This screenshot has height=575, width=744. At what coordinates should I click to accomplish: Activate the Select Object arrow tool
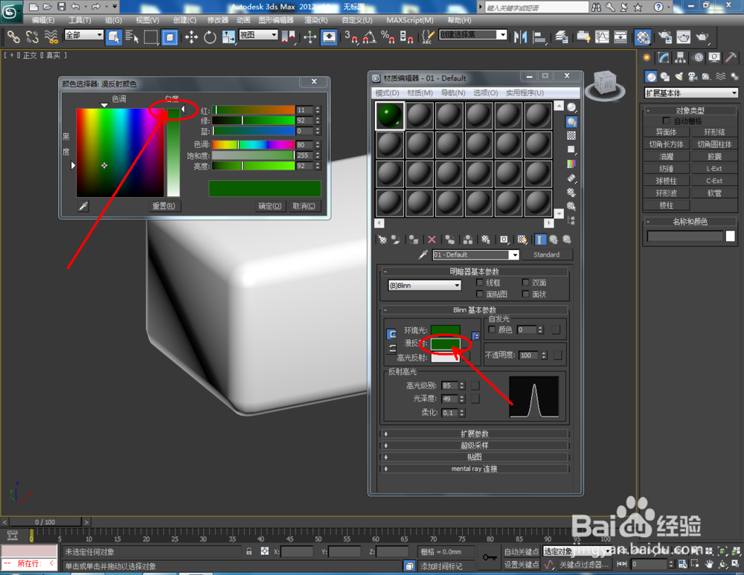point(114,36)
